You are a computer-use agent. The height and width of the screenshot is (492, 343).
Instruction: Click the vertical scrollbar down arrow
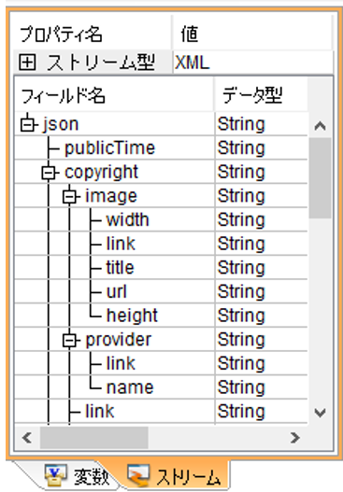click(x=320, y=413)
